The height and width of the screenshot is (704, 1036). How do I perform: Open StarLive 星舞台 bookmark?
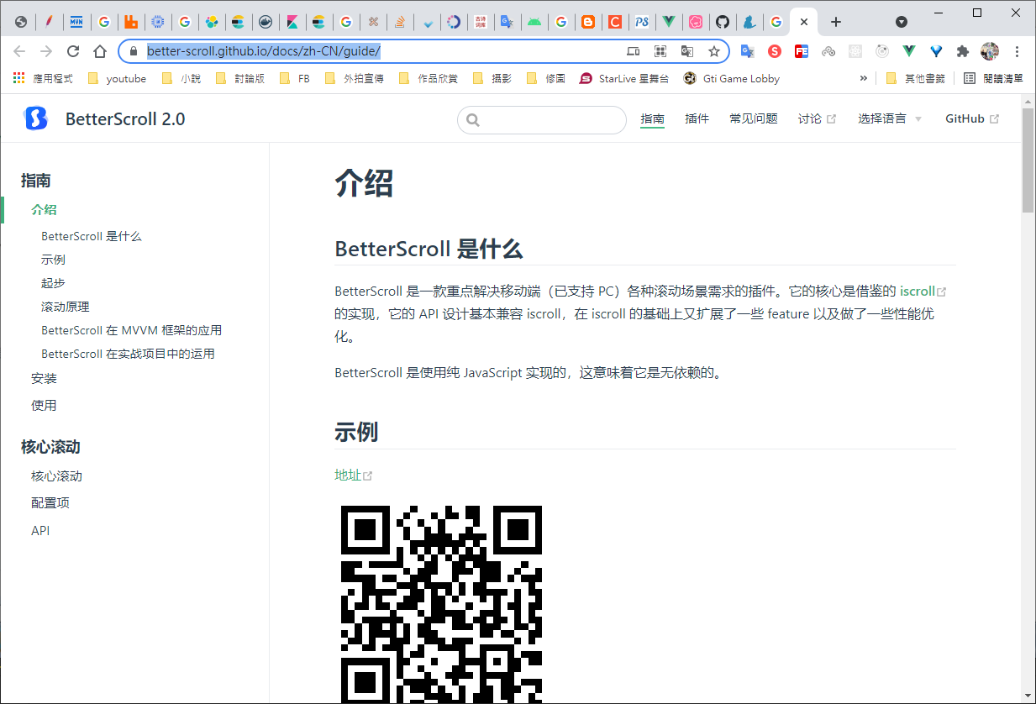tap(624, 78)
